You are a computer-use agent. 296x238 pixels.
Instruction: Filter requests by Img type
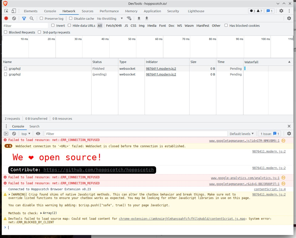(142, 25)
